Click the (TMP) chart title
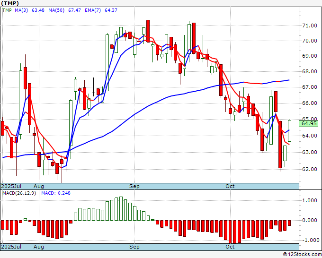The height and width of the screenshot is (258, 322). pos(10,3)
